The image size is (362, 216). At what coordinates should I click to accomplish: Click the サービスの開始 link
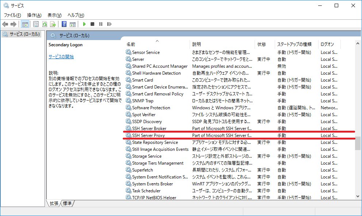click(x=61, y=57)
